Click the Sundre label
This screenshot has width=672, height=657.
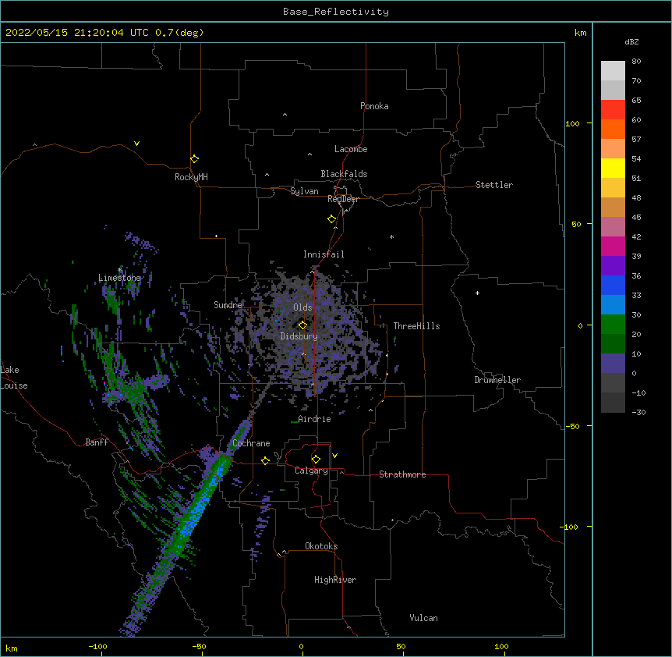[228, 305]
